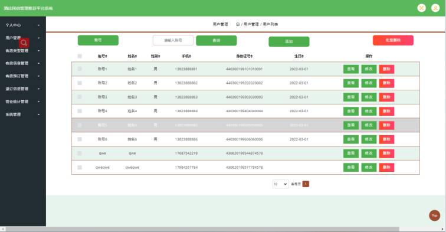Check the select-all checkbox in table header
Viewport: 446px width, 232px height.
80,56
